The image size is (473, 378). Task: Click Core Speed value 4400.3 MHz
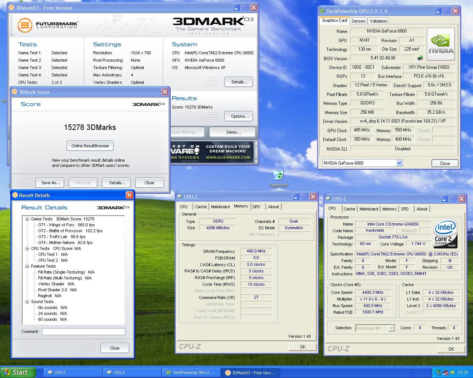(372, 292)
